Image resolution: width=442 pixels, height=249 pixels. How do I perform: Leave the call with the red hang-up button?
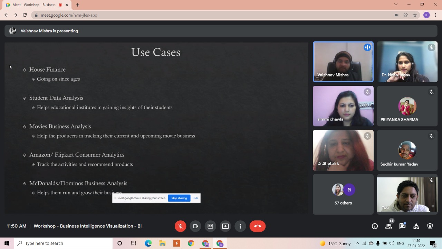[x=257, y=226]
